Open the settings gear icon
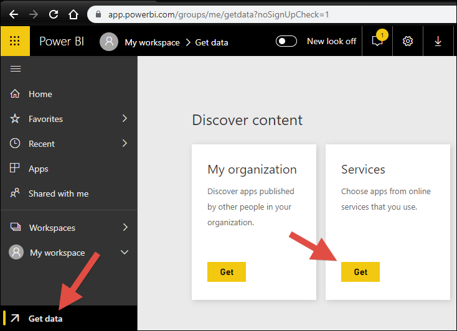The width and height of the screenshot is (457, 331). pyautogui.click(x=408, y=42)
